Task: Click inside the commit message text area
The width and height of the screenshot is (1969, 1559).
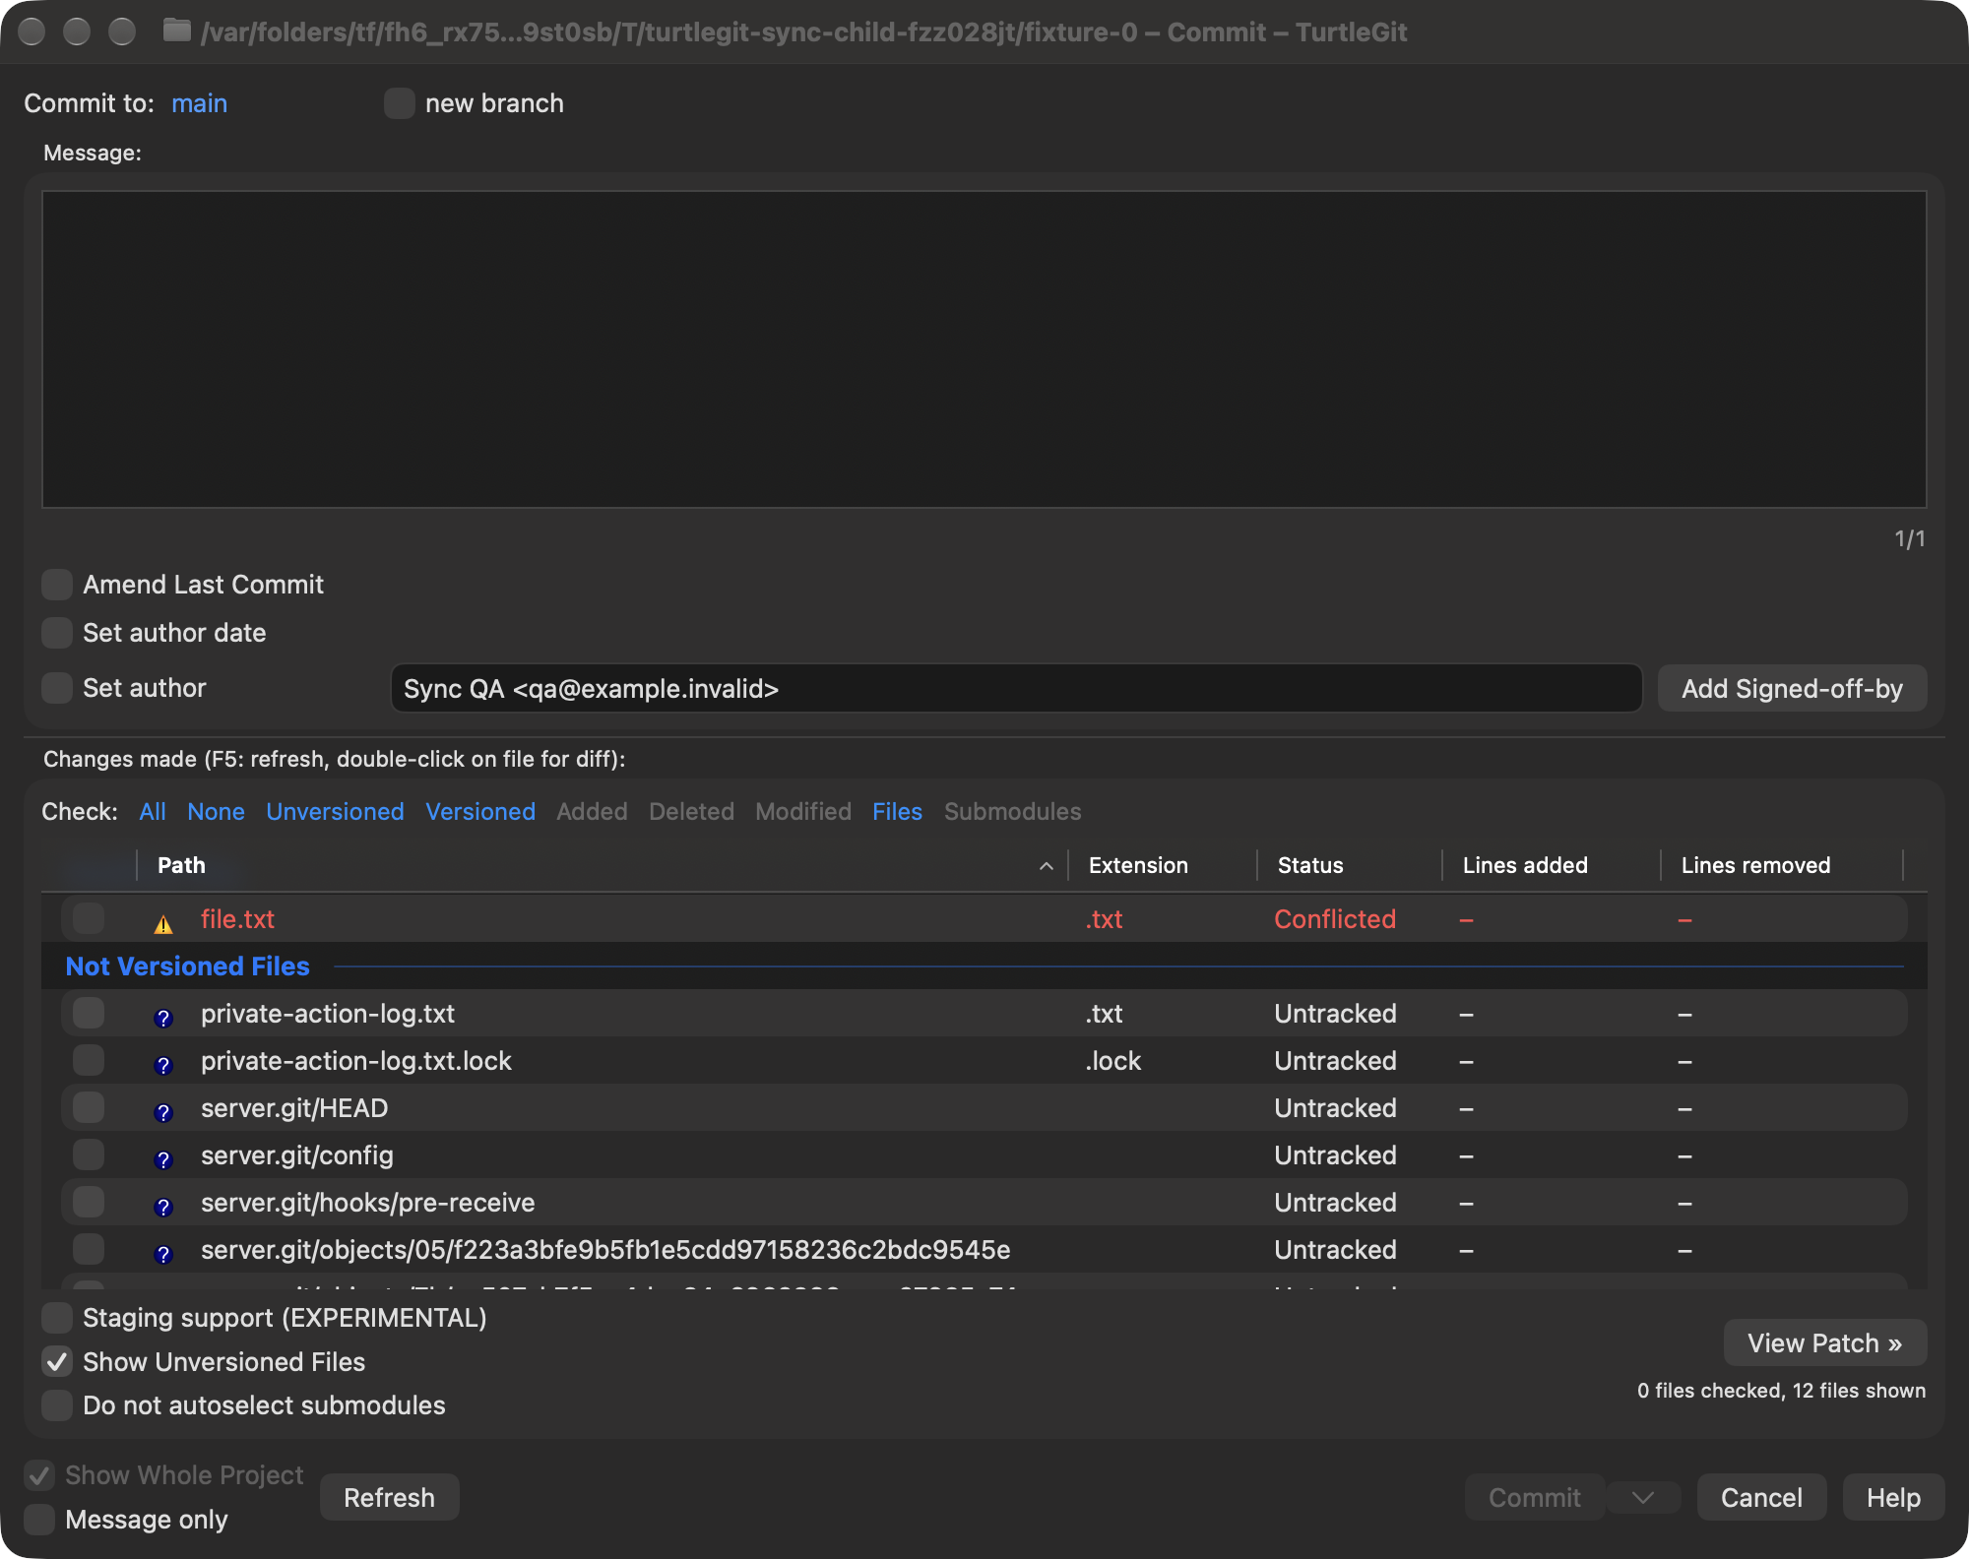Action: 984,349
